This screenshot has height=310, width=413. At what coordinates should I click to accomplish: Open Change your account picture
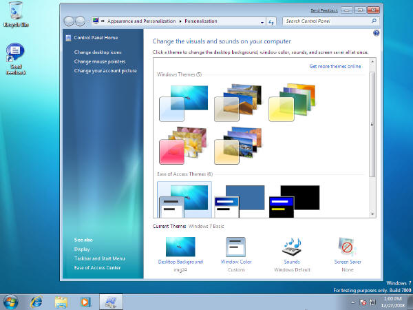[x=105, y=71]
